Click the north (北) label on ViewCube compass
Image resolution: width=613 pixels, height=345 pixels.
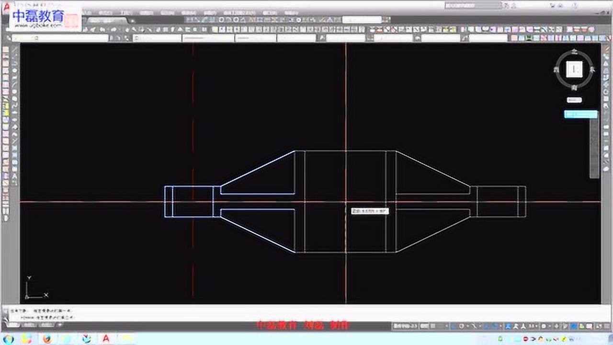(574, 51)
